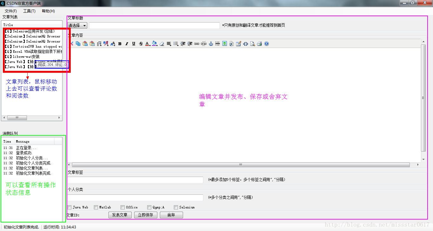The height and width of the screenshot is (231, 433).
Task: Click the insert media file icon
Action: tap(232, 44)
